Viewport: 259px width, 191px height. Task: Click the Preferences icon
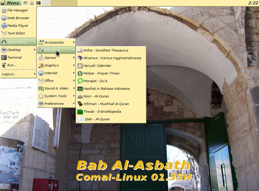pos(41,103)
